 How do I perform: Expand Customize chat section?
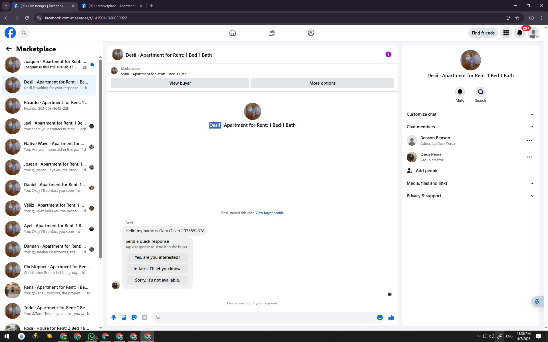click(470, 114)
